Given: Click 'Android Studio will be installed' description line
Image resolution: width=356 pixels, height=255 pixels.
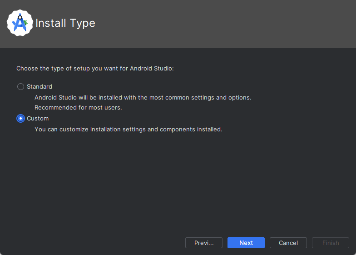Looking at the screenshot, I should [x=143, y=97].
